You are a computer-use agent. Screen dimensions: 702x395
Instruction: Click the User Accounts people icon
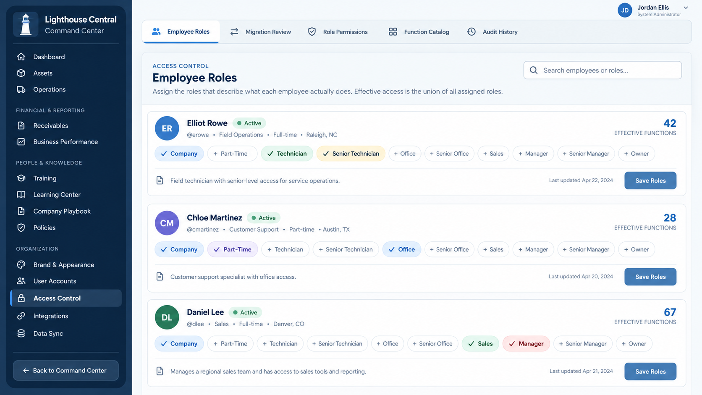(x=21, y=281)
